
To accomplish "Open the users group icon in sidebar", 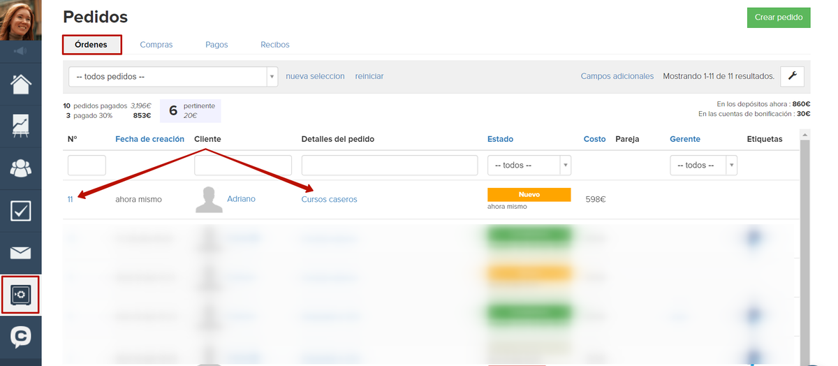I will (20, 168).
